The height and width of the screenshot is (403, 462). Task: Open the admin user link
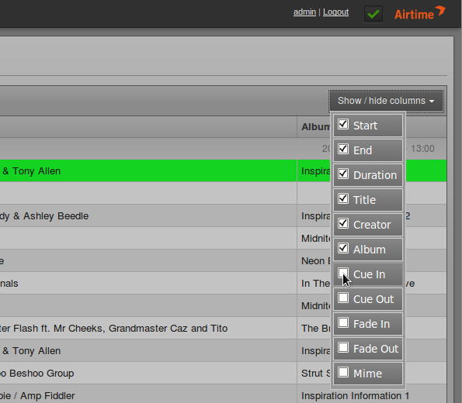point(304,12)
